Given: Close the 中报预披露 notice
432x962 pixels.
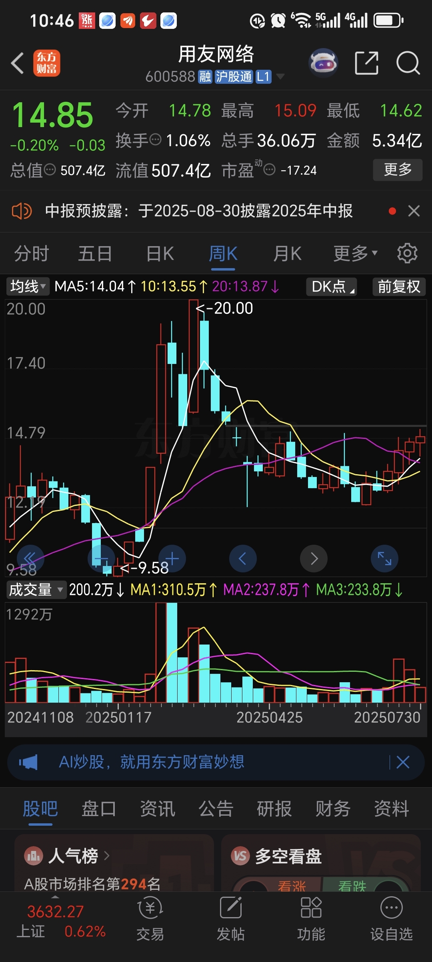Looking at the screenshot, I should click(x=414, y=211).
